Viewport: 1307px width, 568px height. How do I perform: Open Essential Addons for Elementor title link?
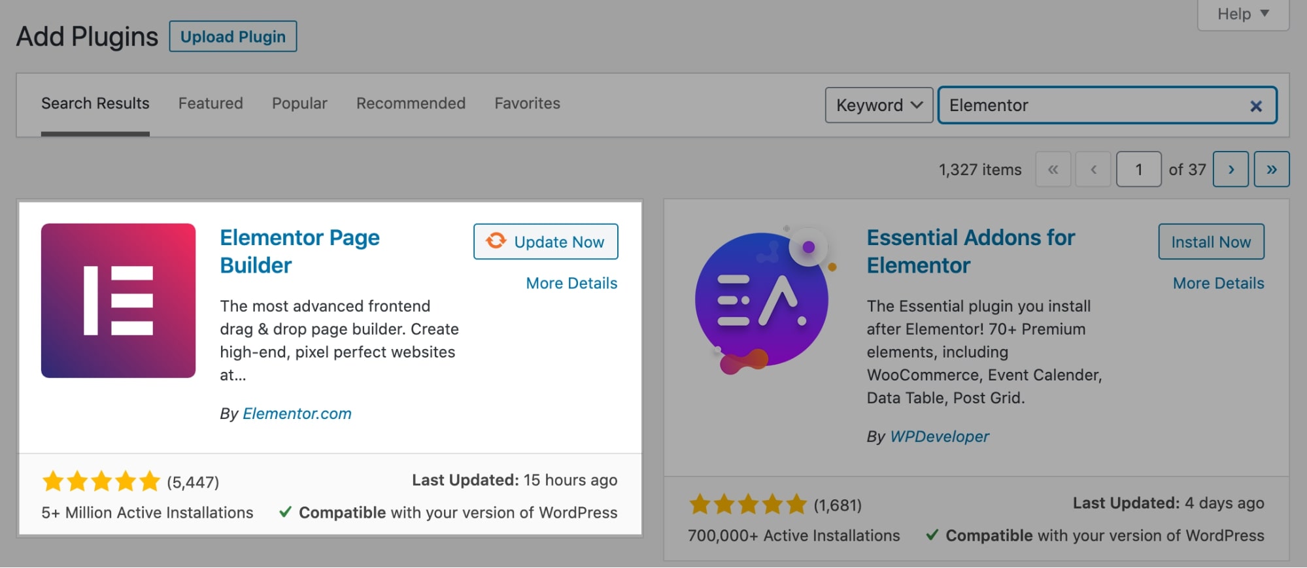[x=970, y=252]
